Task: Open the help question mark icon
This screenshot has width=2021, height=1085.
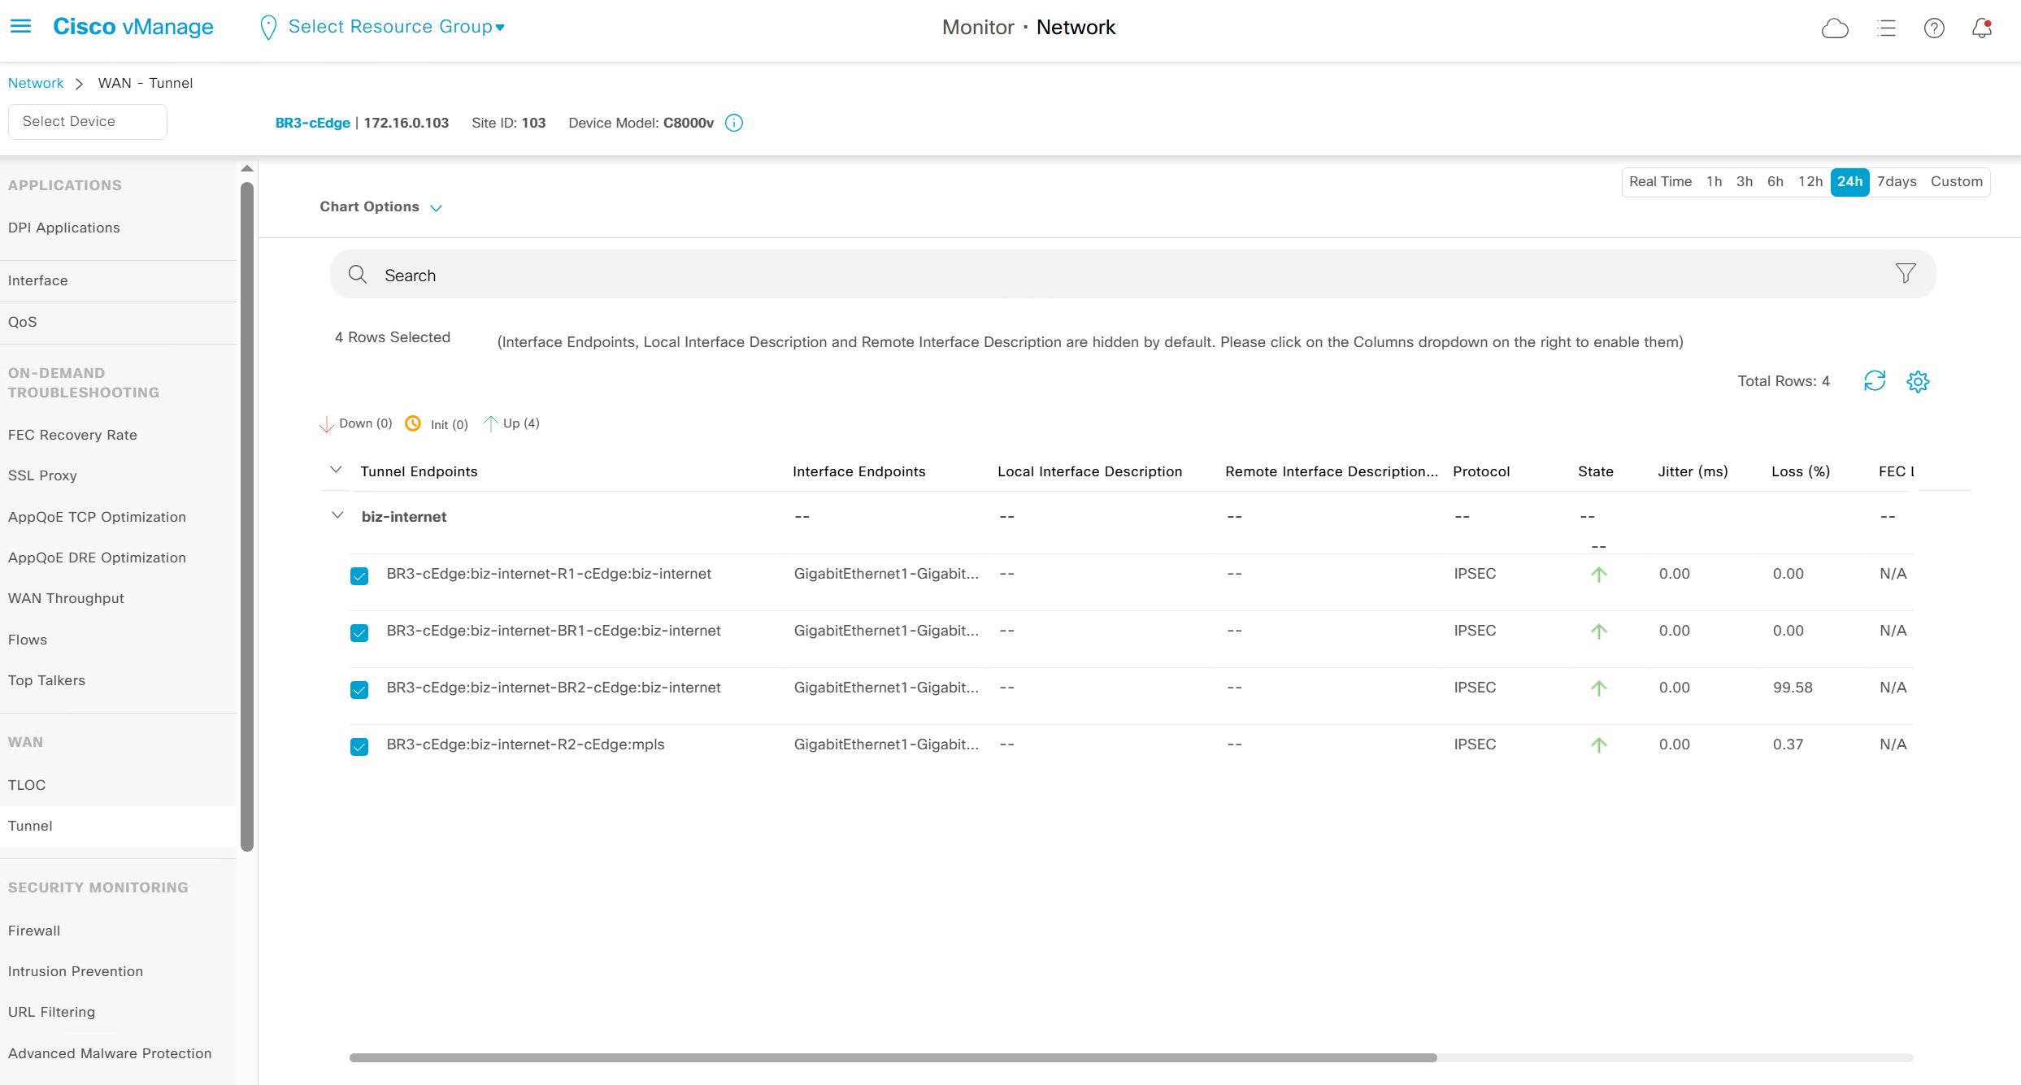Action: coord(1934,28)
